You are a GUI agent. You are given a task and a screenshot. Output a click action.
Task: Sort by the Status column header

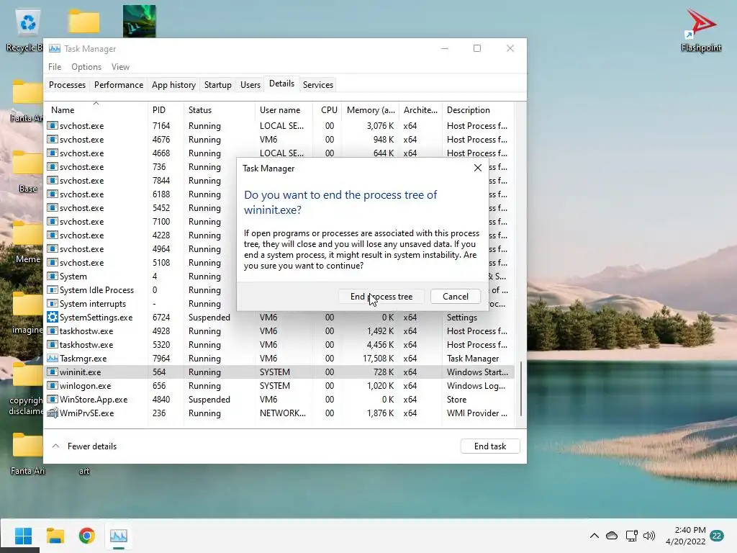click(x=219, y=109)
